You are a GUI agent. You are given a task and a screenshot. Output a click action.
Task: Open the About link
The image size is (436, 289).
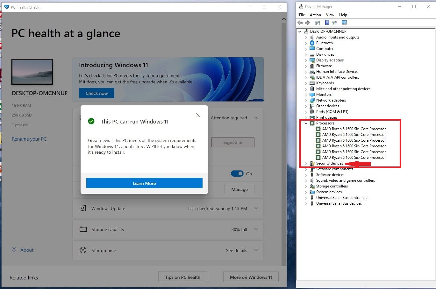(27, 250)
